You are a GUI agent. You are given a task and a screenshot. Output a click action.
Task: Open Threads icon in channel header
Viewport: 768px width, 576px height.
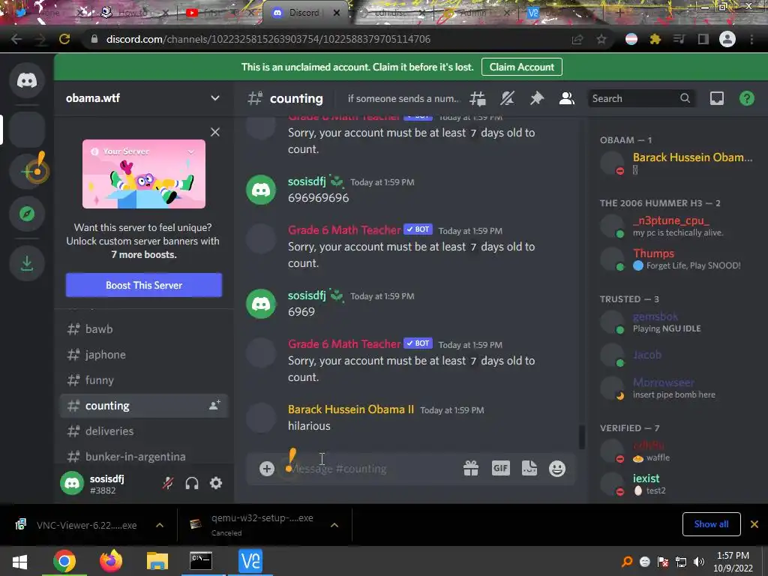pyautogui.click(x=478, y=98)
